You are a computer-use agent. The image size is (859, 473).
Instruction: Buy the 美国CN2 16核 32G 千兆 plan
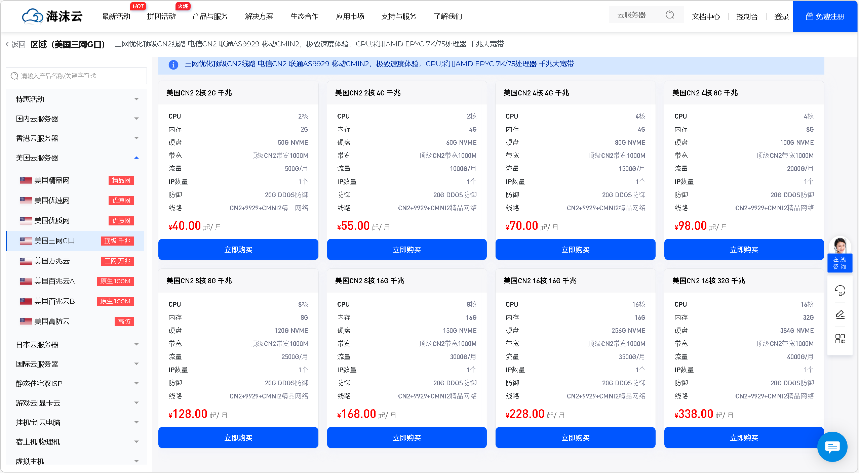[x=744, y=438]
